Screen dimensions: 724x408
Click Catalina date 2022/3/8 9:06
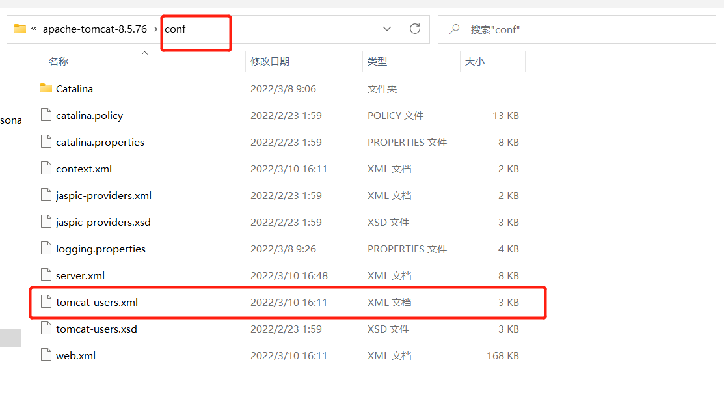283,88
